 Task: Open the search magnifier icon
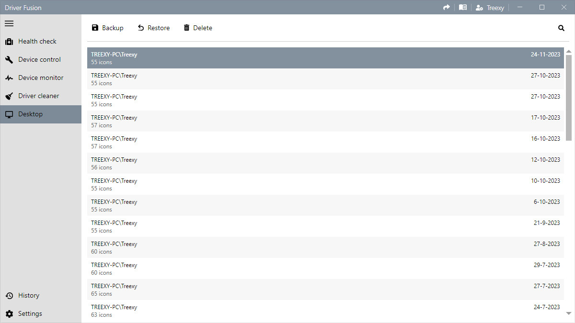tap(561, 28)
